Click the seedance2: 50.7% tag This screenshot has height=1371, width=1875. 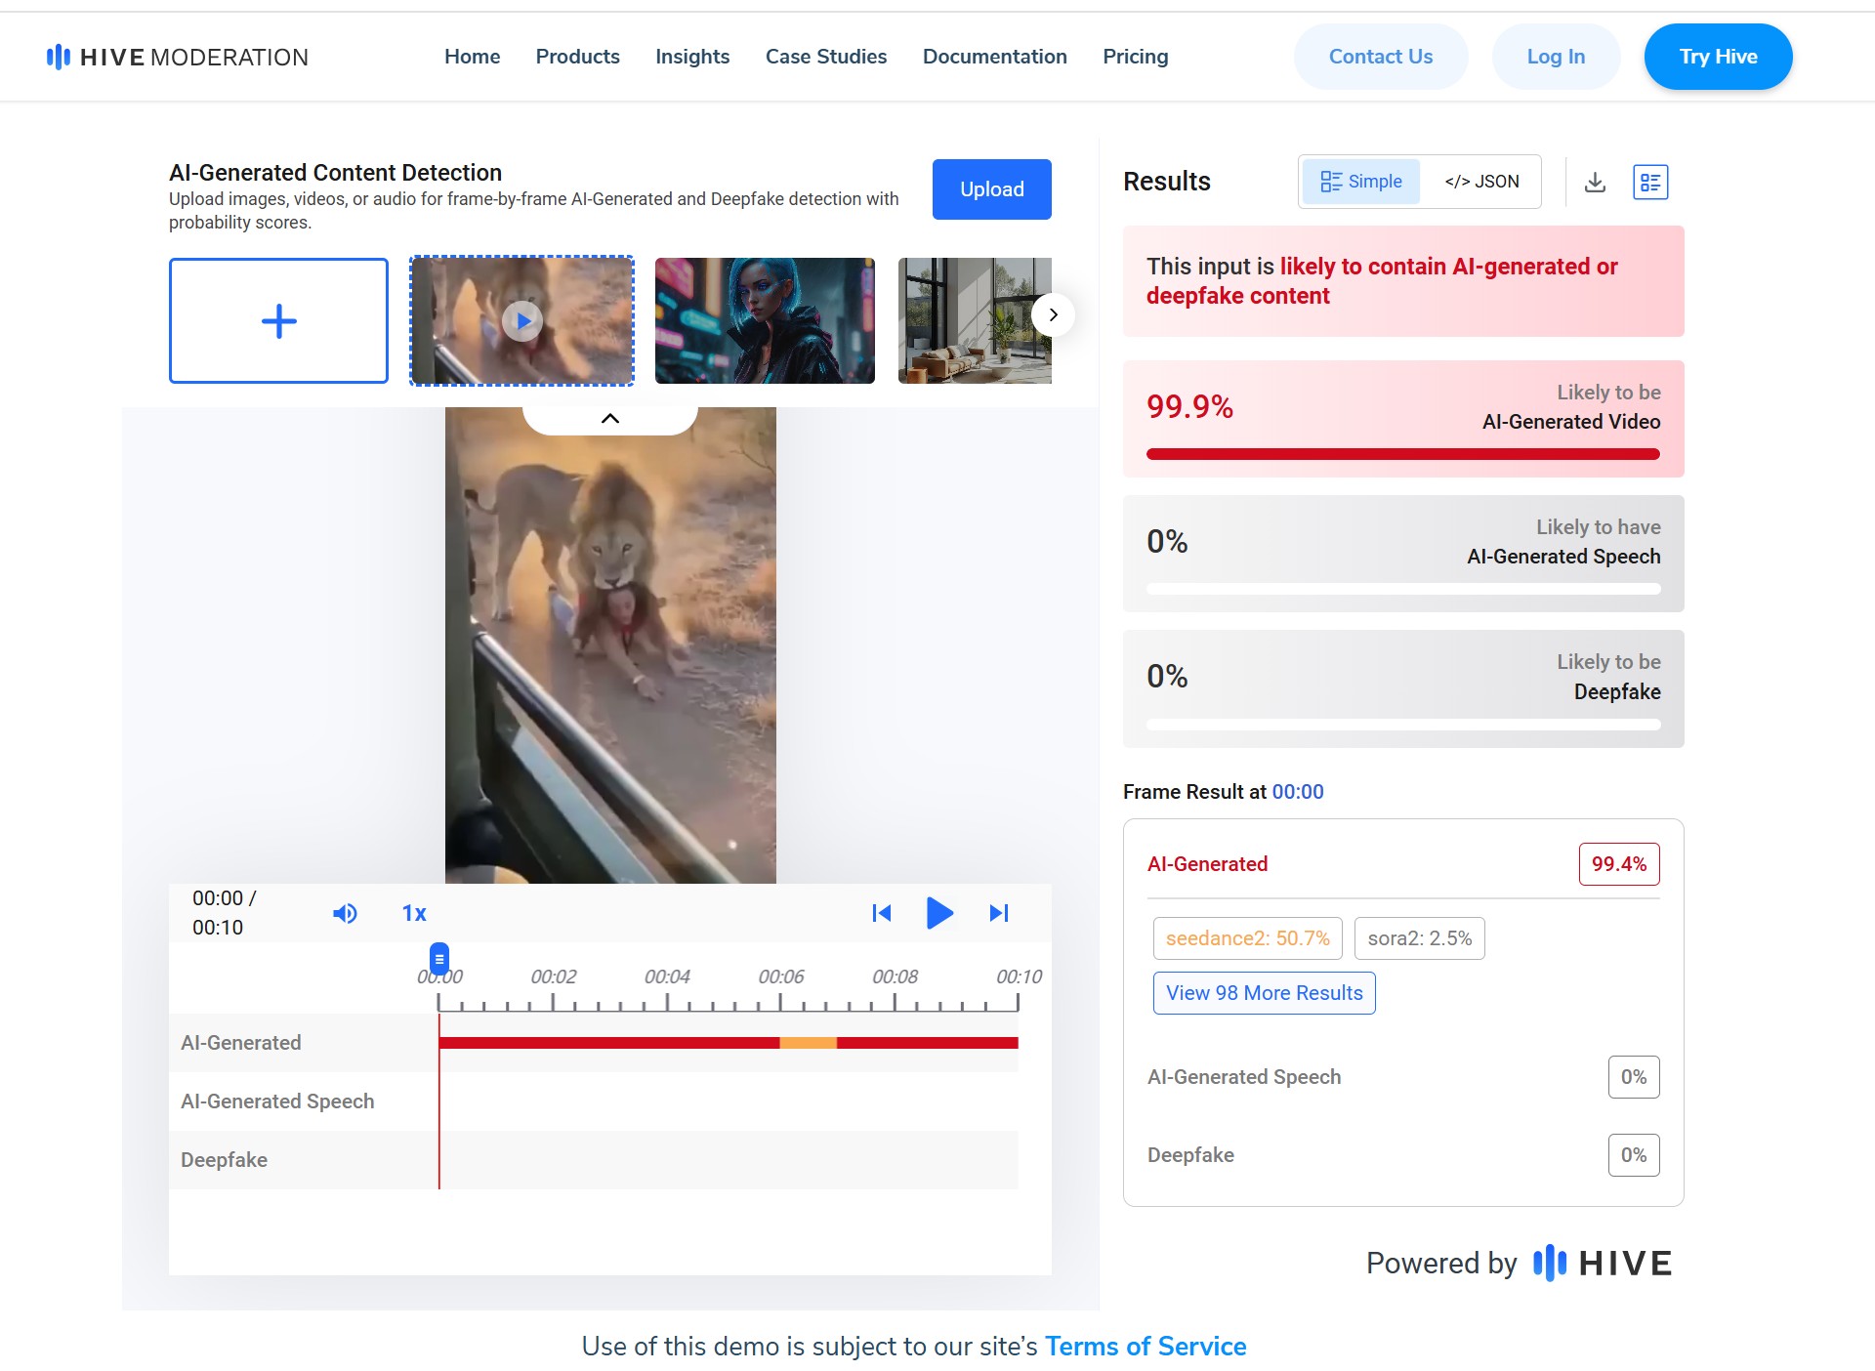coord(1247,938)
